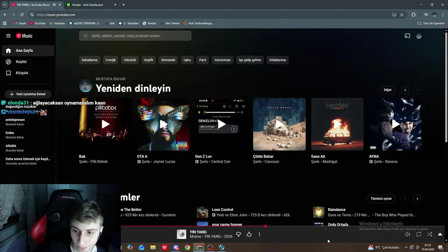The width and height of the screenshot is (448, 252).
Task: Open Chrome extensions puzzle icon
Action: [x=414, y=15]
